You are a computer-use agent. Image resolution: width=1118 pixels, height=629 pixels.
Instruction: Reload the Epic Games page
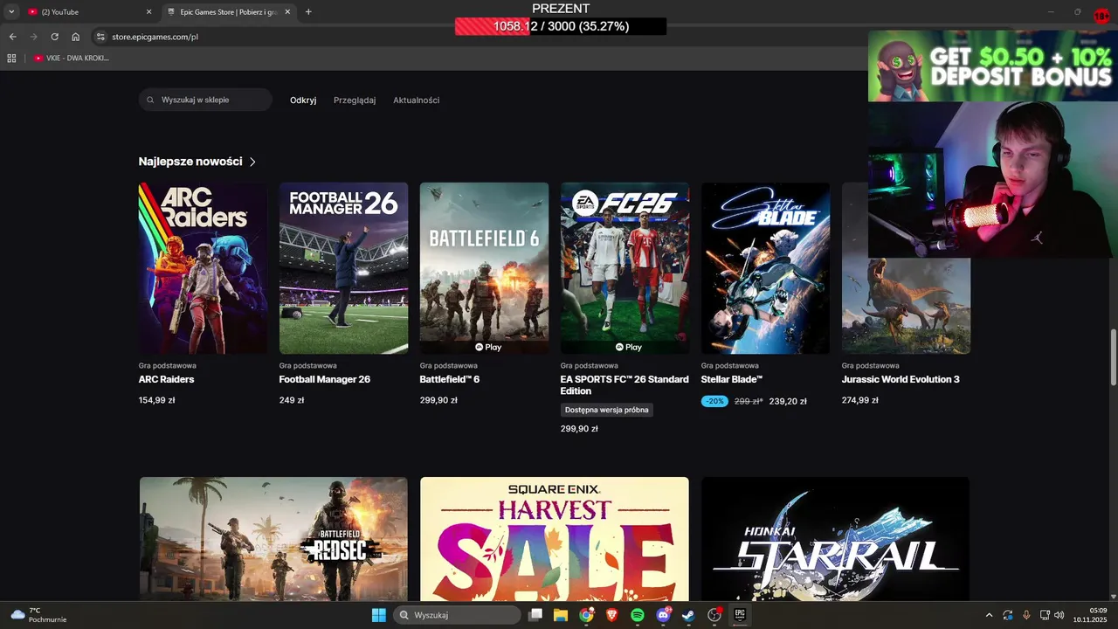pos(54,37)
